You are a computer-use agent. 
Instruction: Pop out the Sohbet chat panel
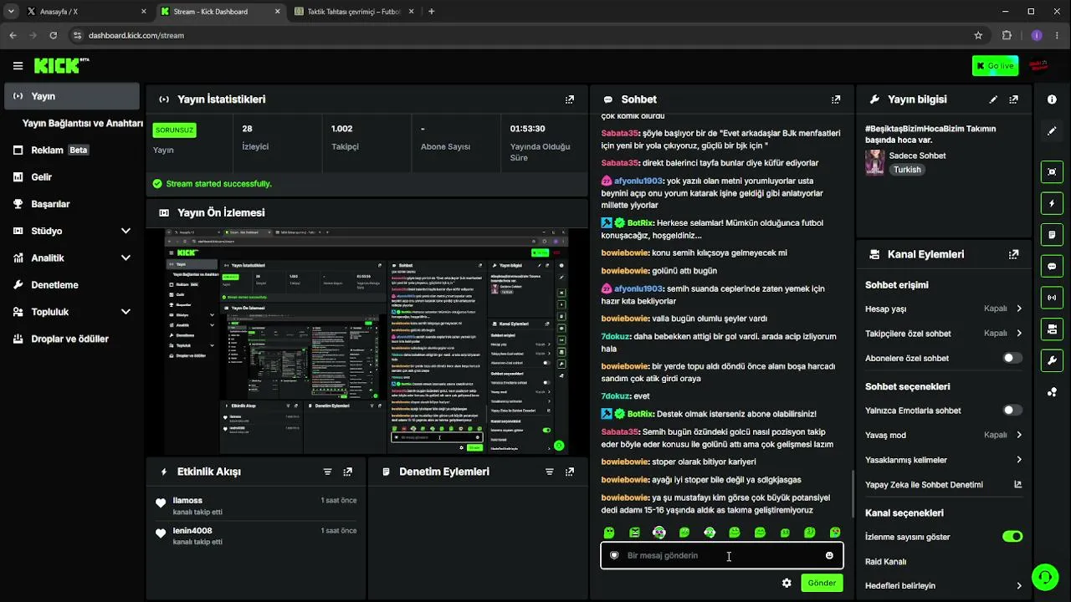(835, 99)
